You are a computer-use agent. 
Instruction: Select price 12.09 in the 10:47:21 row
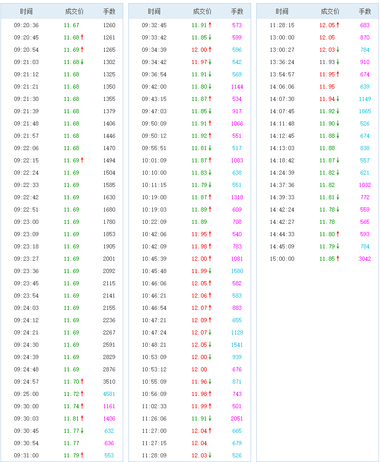click(199, 320)
